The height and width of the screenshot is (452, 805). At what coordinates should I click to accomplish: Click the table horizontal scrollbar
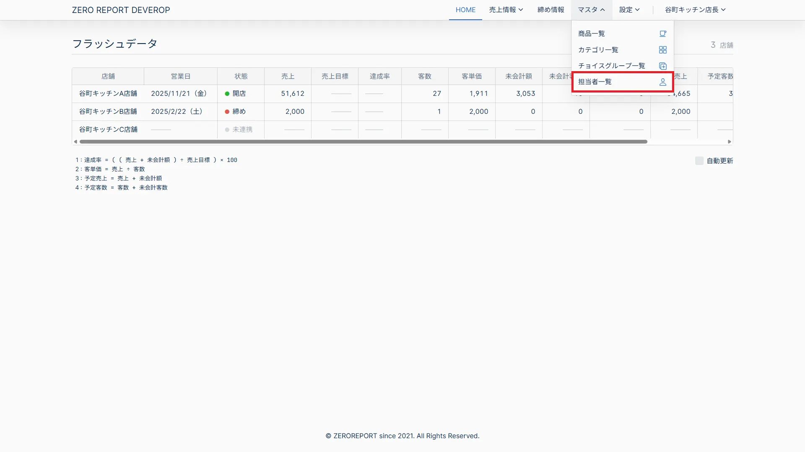click(x=363, y=142)
